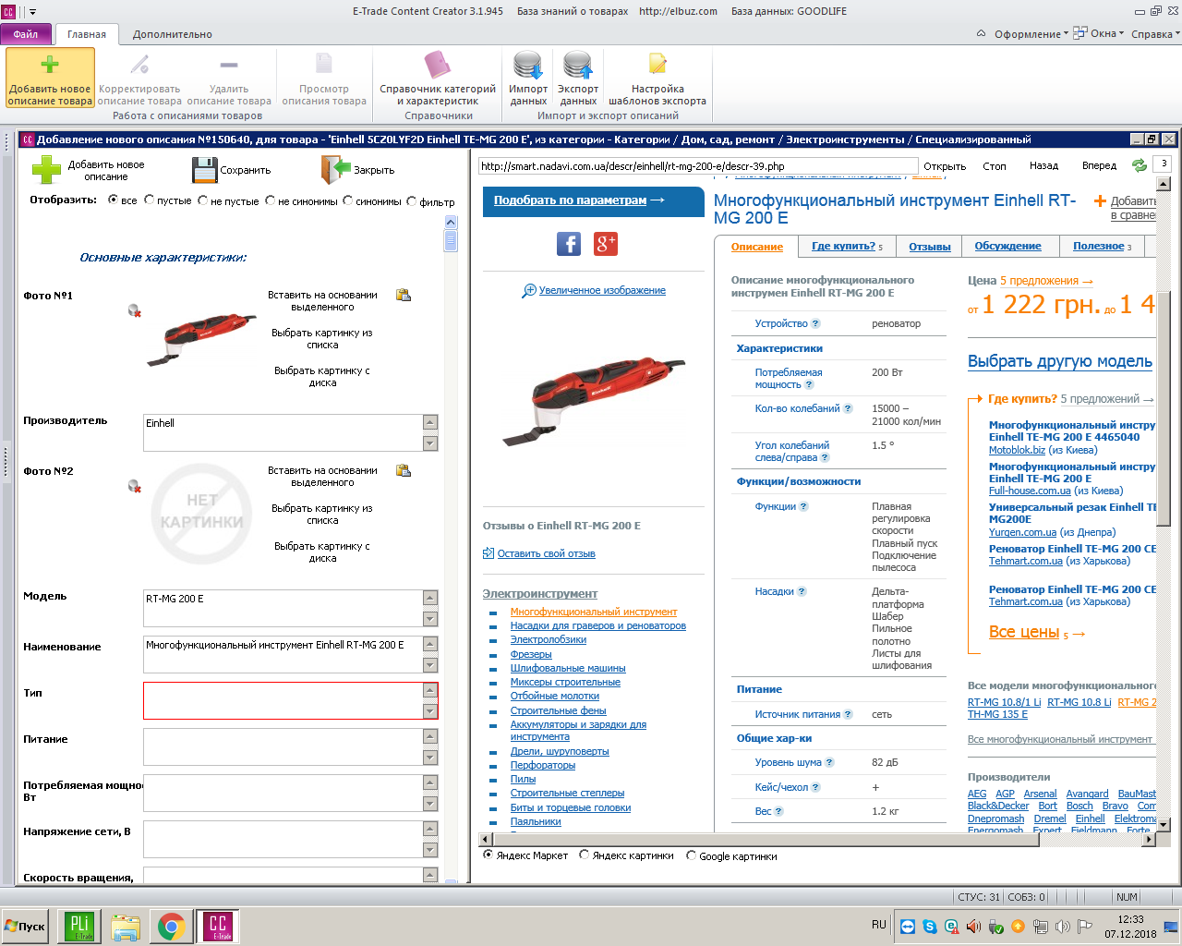Click the browser vertical scrollbar thumb

pyautogui.click(x=1164, y=409)
